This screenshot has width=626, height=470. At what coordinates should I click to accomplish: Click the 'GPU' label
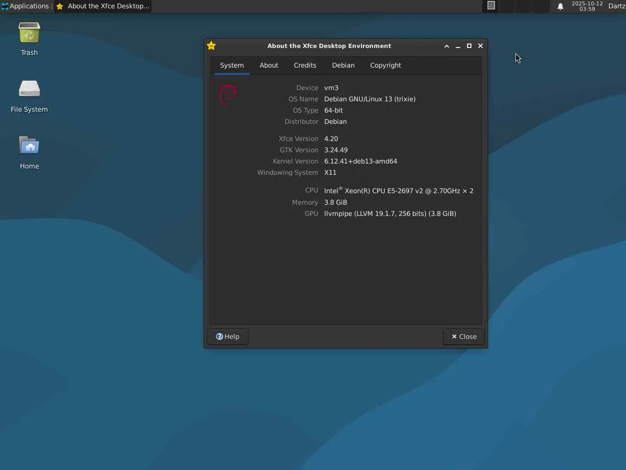point(311,214)
